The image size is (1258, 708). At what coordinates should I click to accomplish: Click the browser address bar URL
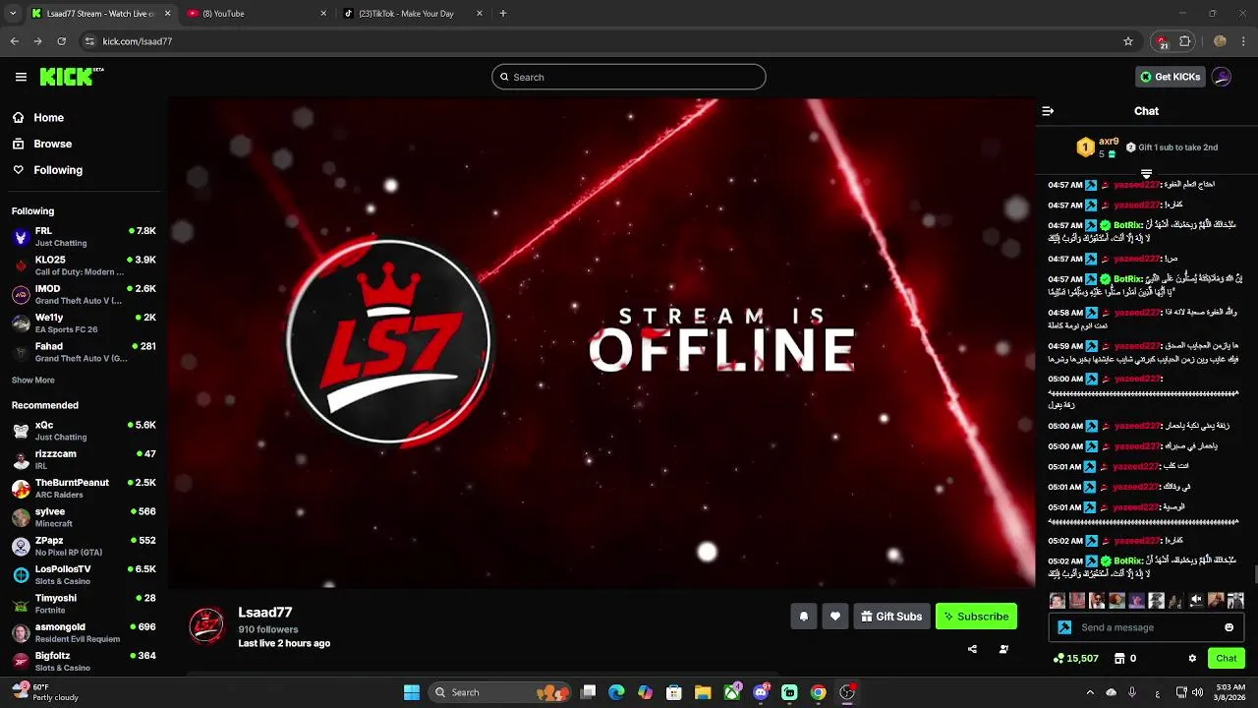click(x=138, y=41)
